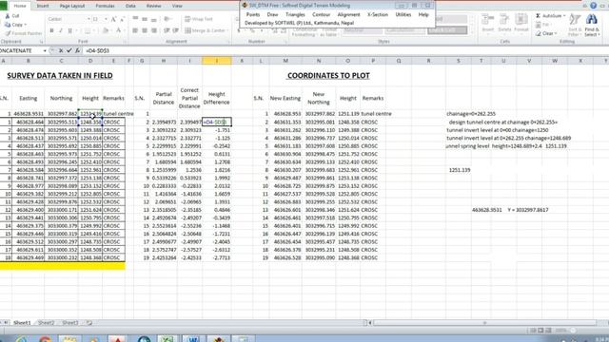Open Contour menu in SW_DTM window

322,14
